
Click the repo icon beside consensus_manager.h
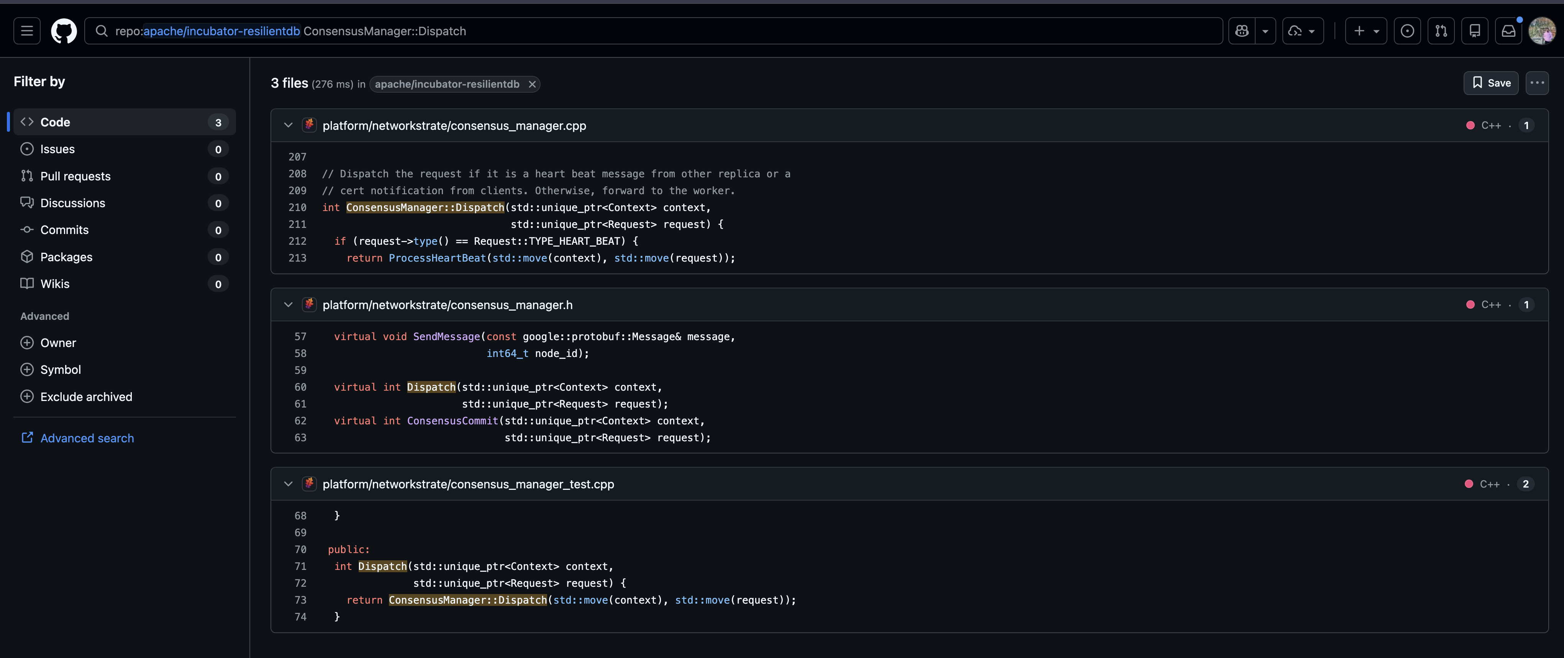click(x=309, y=304)
